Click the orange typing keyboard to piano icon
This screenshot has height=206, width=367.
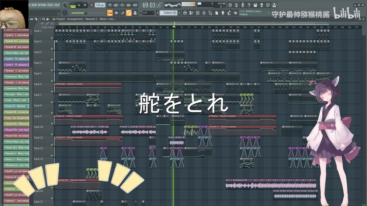[110, 13]
